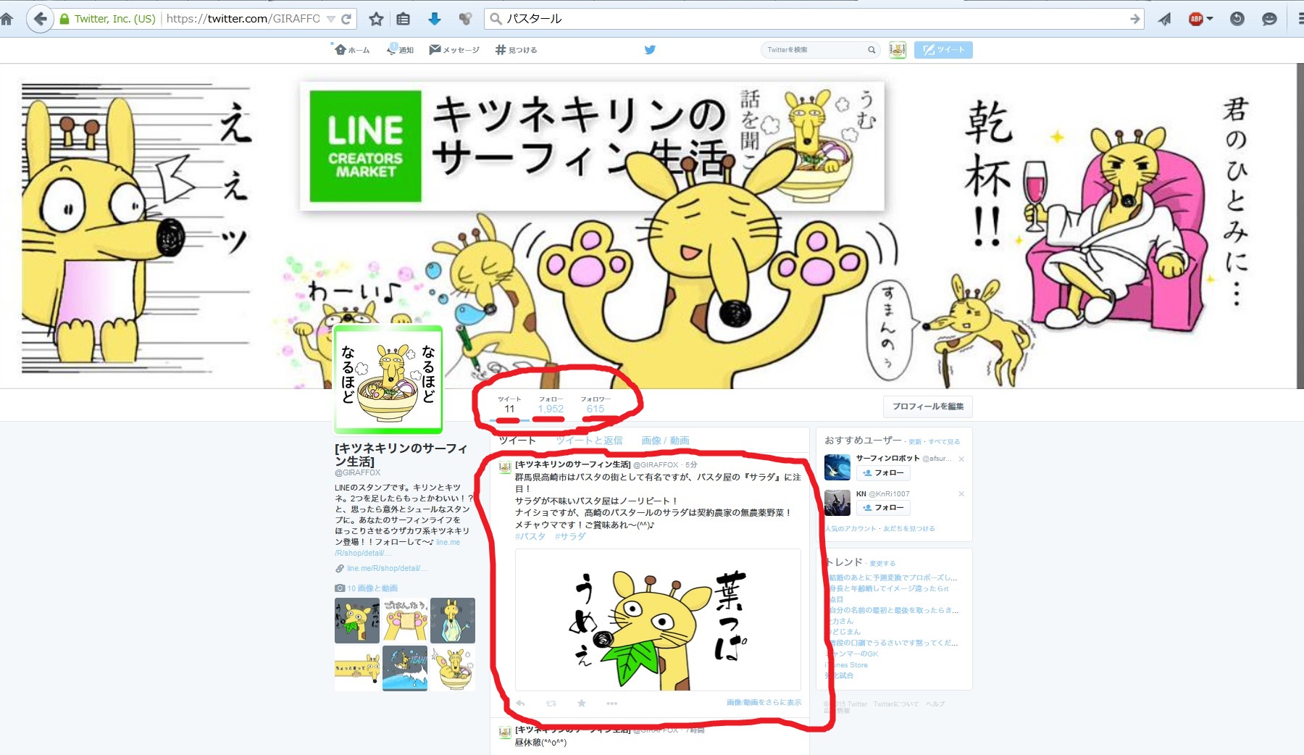Open the tweet's more options dots icon

click(612, 703)
